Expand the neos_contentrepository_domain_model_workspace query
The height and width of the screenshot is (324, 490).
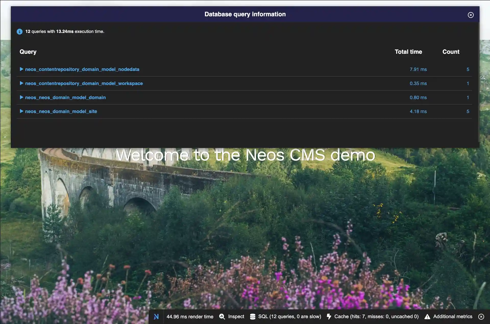[22, 83]
